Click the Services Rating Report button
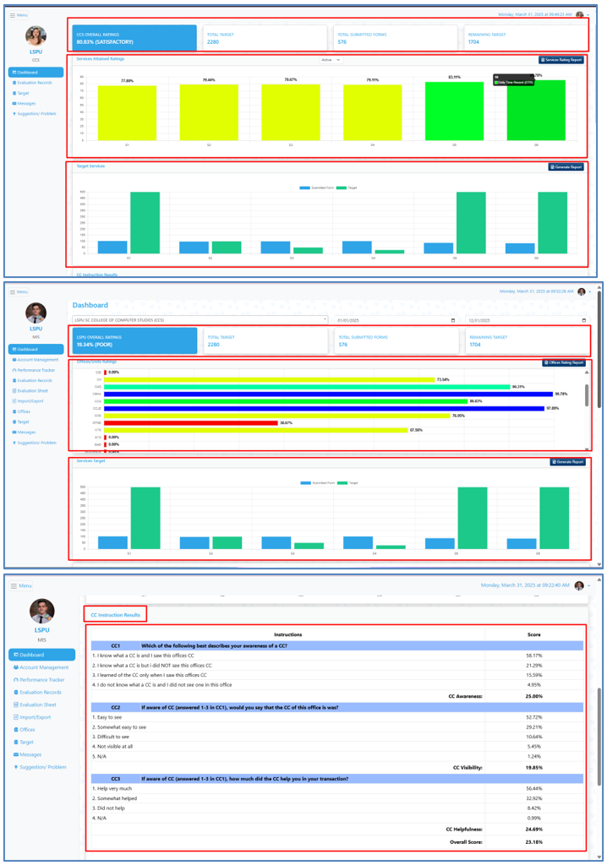This screenshot has width=607, height=865. (x=561, y=60)
